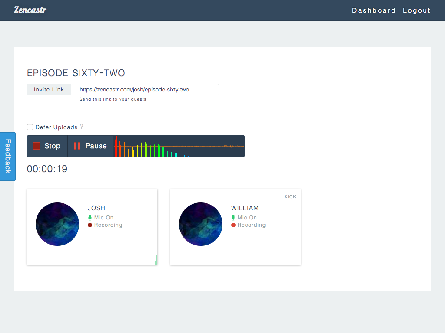Click the Zencastr logo

coord(30,10)
